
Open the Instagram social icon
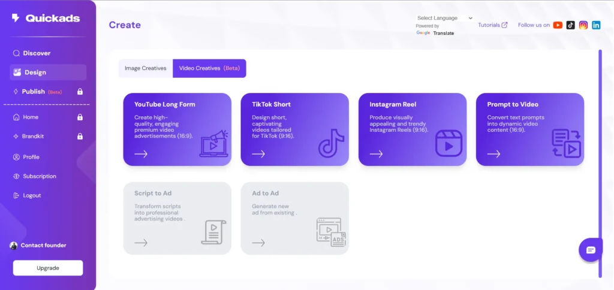click(x=583, y=25)
